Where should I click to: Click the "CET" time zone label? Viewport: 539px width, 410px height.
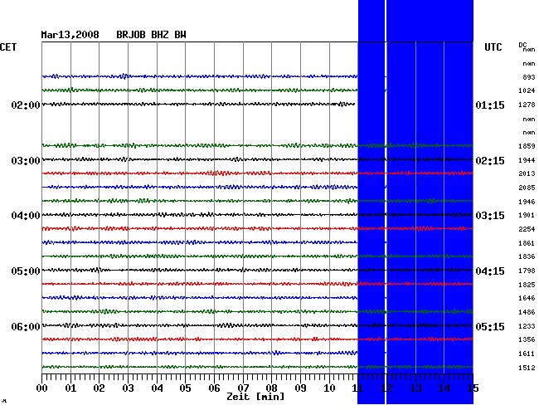tap(8, 47)
